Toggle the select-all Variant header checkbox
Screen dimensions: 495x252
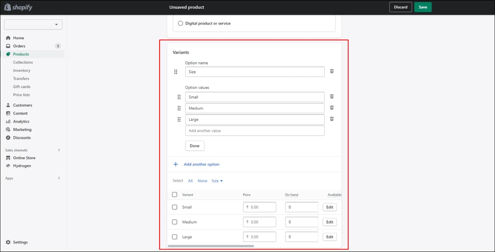174,194
